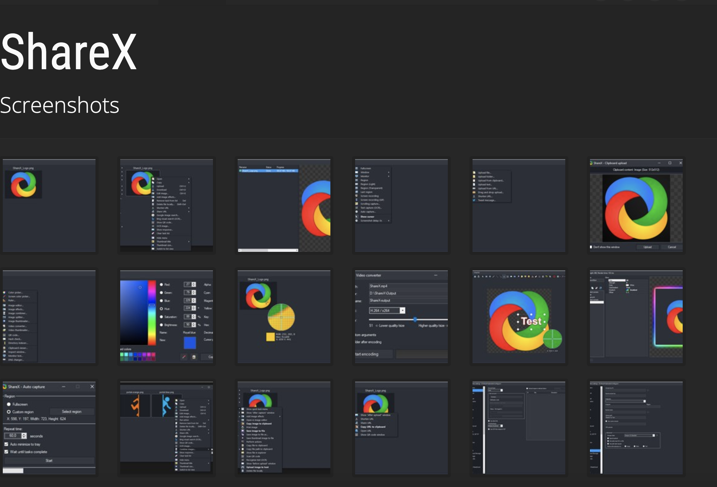This screenshot has height=487, width=717.
Task: Open the image editor Test text screenshot thumbnail
Action: click(519, 317)
